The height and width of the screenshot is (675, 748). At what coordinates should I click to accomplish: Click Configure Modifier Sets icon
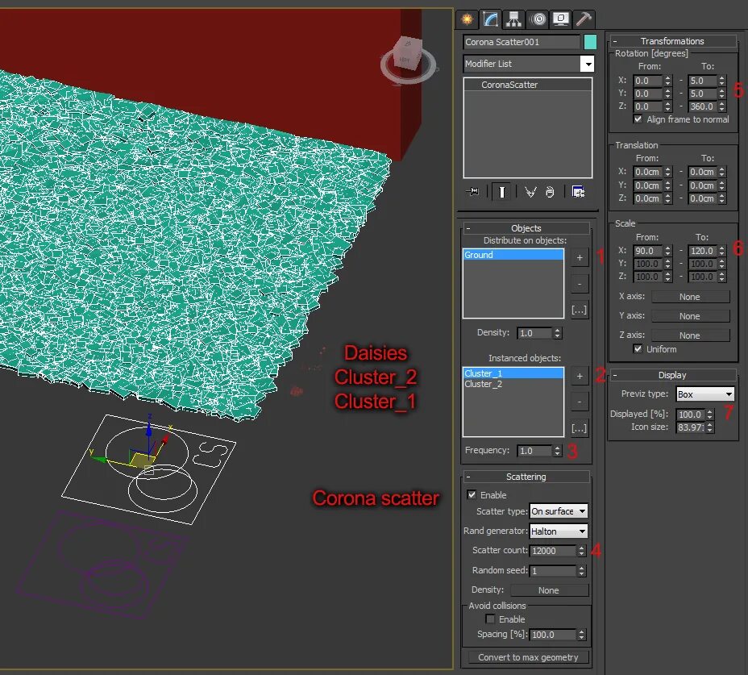[580, 191]
